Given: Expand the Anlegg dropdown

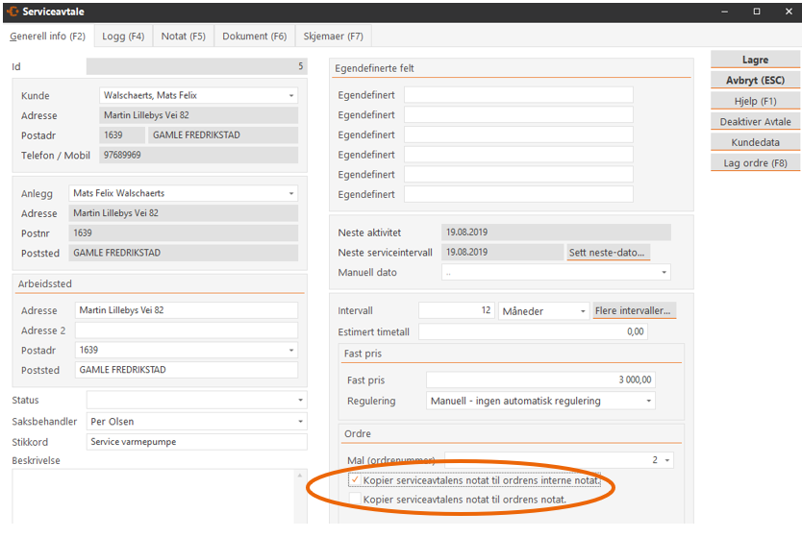Looking at the screenshot, I should pos(291,194).
